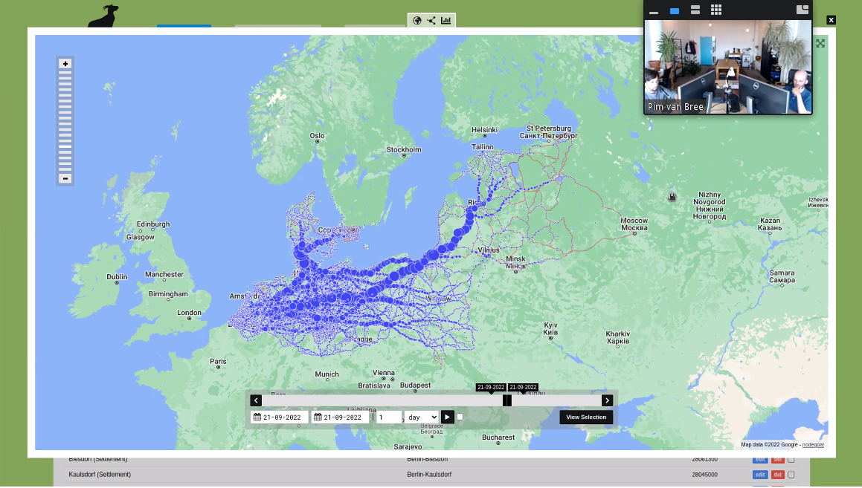Click the nodegoat black goat logo
Screen dimensions: 862x488
103,16
